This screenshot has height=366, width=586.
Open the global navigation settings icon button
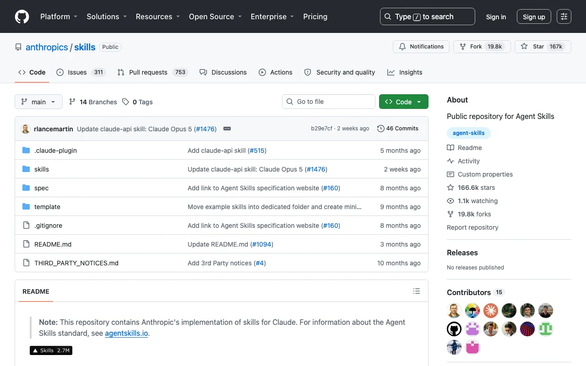[564, 16]
